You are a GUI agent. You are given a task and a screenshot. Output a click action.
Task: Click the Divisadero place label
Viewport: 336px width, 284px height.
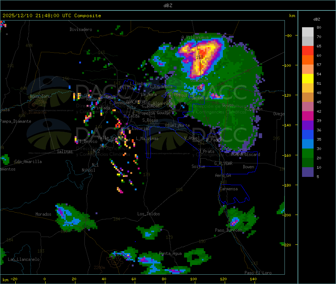(x=81, y=29)
